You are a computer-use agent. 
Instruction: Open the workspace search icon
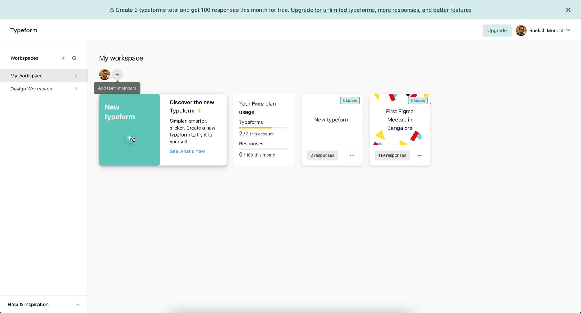click(74, 58)
